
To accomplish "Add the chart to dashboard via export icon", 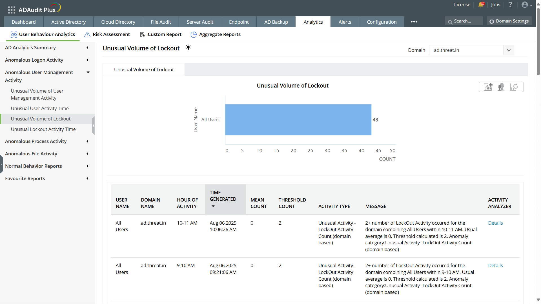I will coord(488,87).
